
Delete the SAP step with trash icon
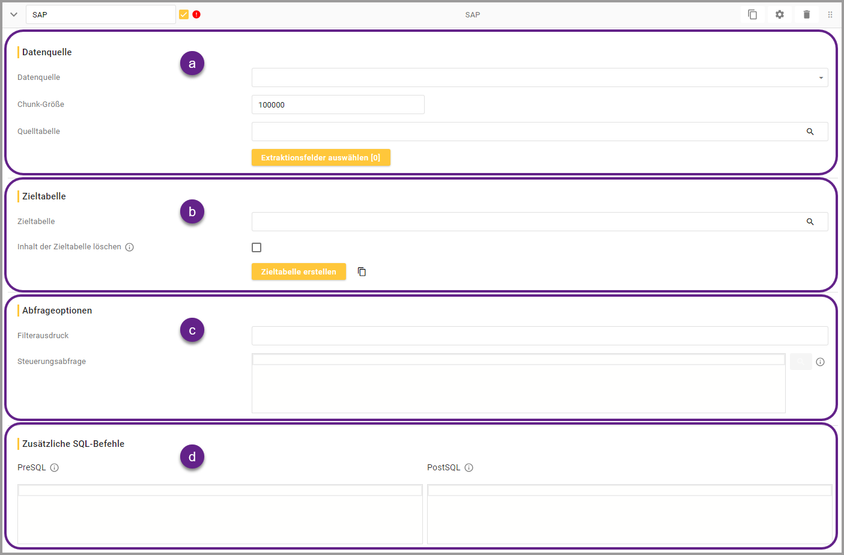pyautogui.click(x=806, y=14)
